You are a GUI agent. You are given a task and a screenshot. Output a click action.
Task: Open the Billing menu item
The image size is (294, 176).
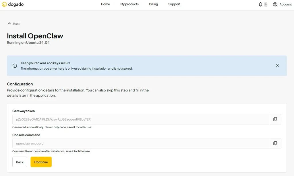coord(153,4)
